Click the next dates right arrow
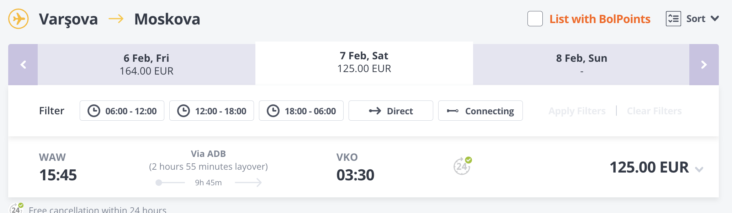732x213 pixels. pyautogui.click(x=704, y=65)
